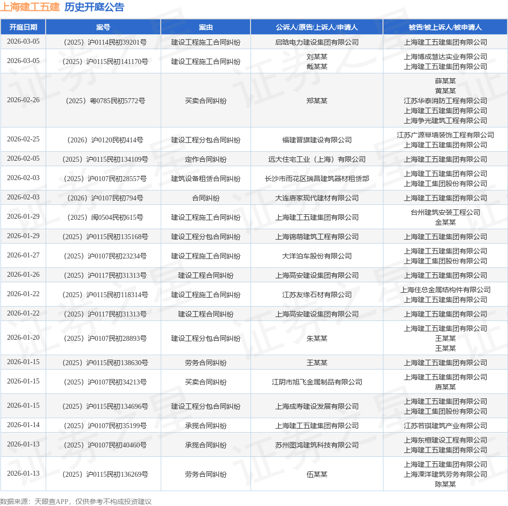508x506 pixels.
Task: Click defendant 上海住总金属结构件有限公司
Action: (445, 290)
